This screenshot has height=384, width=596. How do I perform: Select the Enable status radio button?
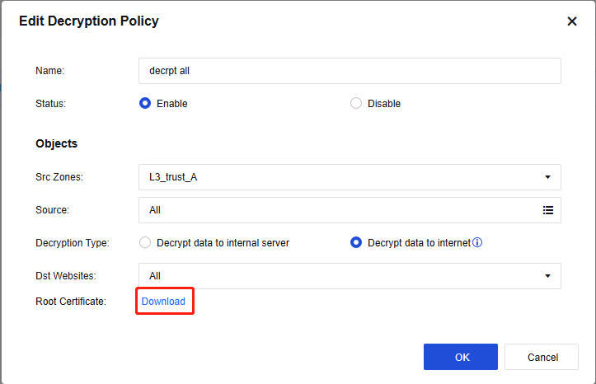point(145,104)
